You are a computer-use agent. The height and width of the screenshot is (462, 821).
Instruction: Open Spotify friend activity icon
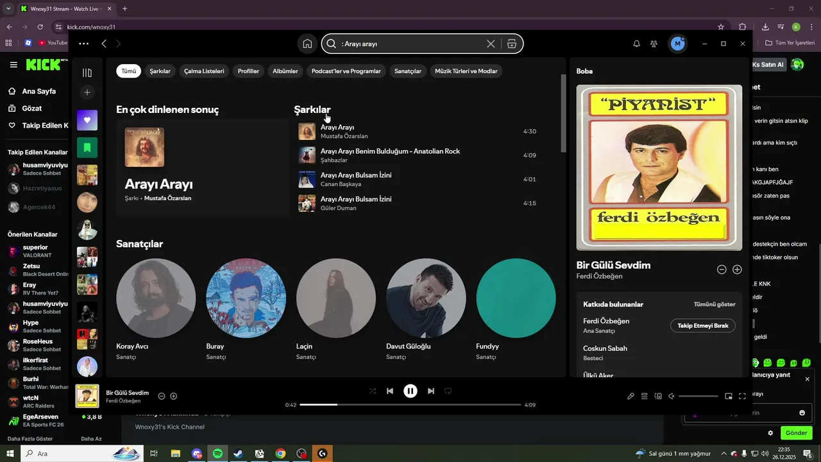[x=654, y=44]
